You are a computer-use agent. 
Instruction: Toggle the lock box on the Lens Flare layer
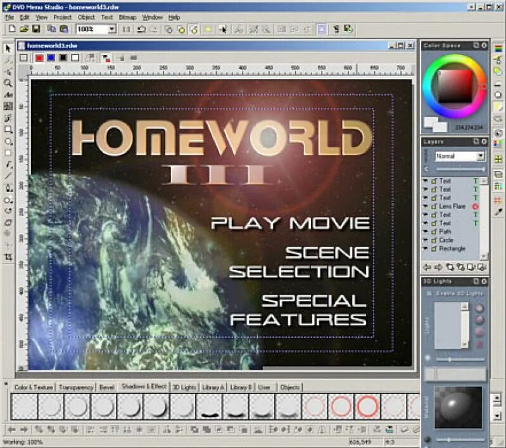(x=434, y=207)
